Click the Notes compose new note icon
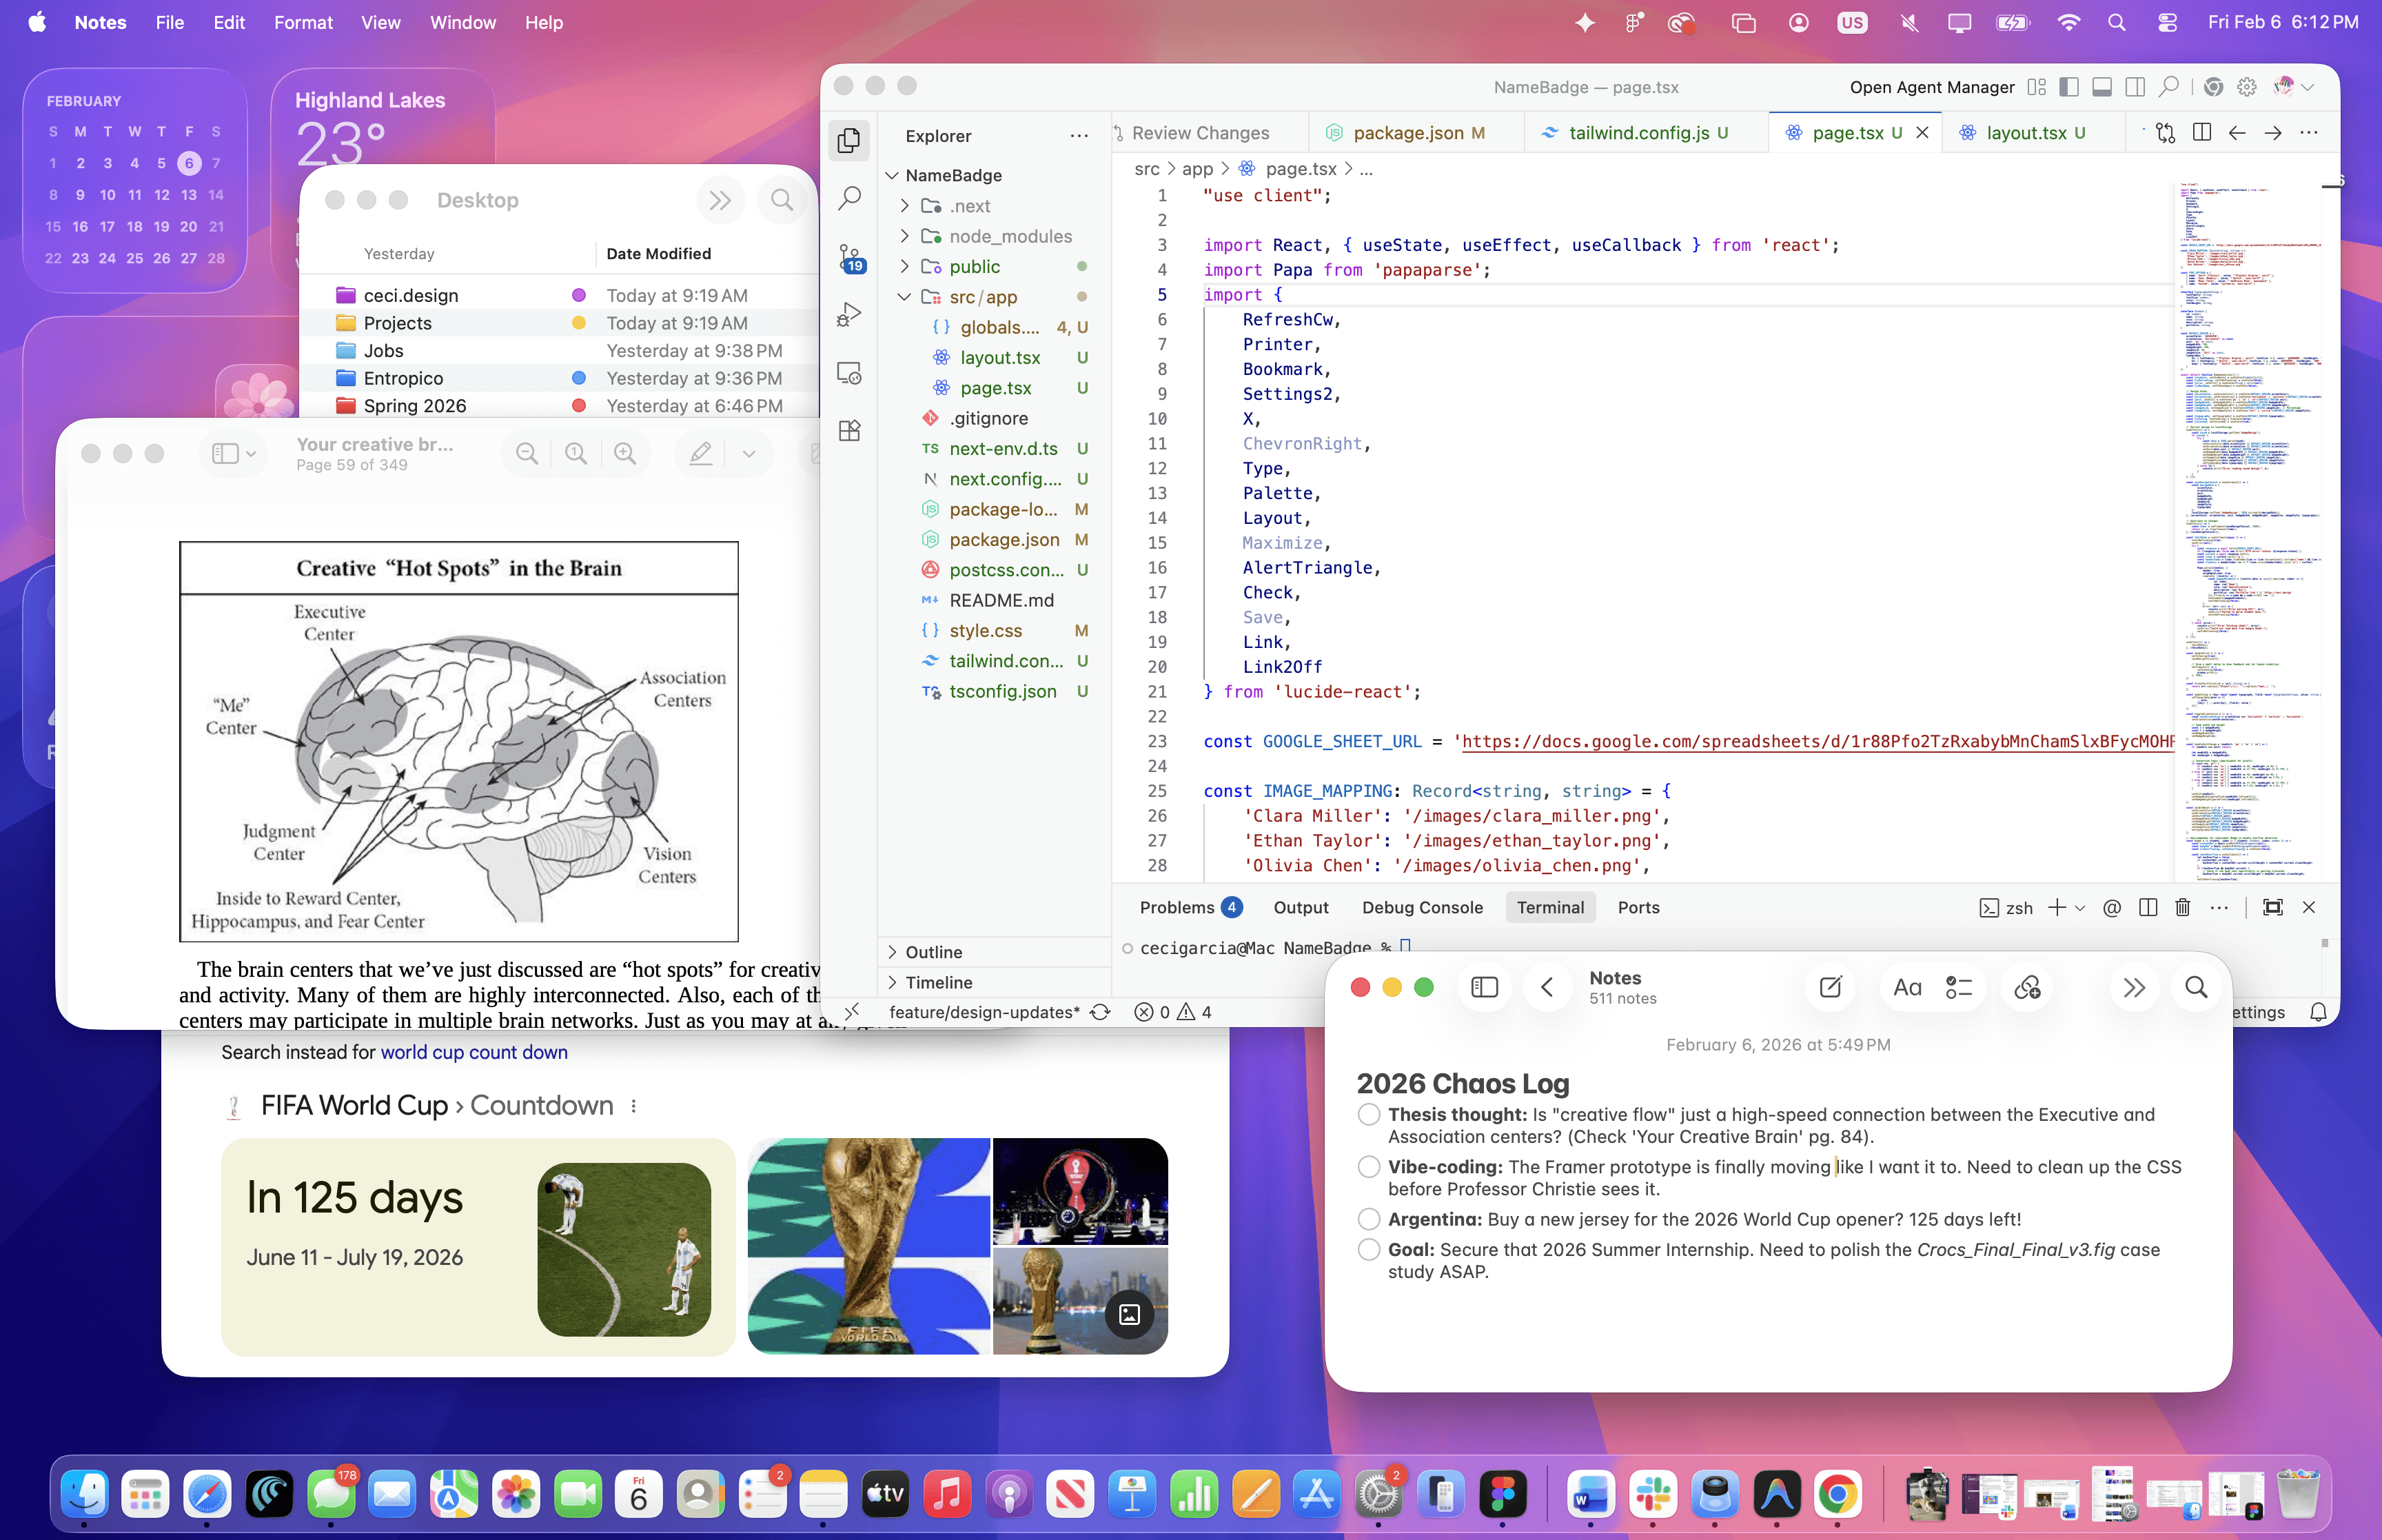This screenshot has width=2382, height=1540. point(1830,987)
